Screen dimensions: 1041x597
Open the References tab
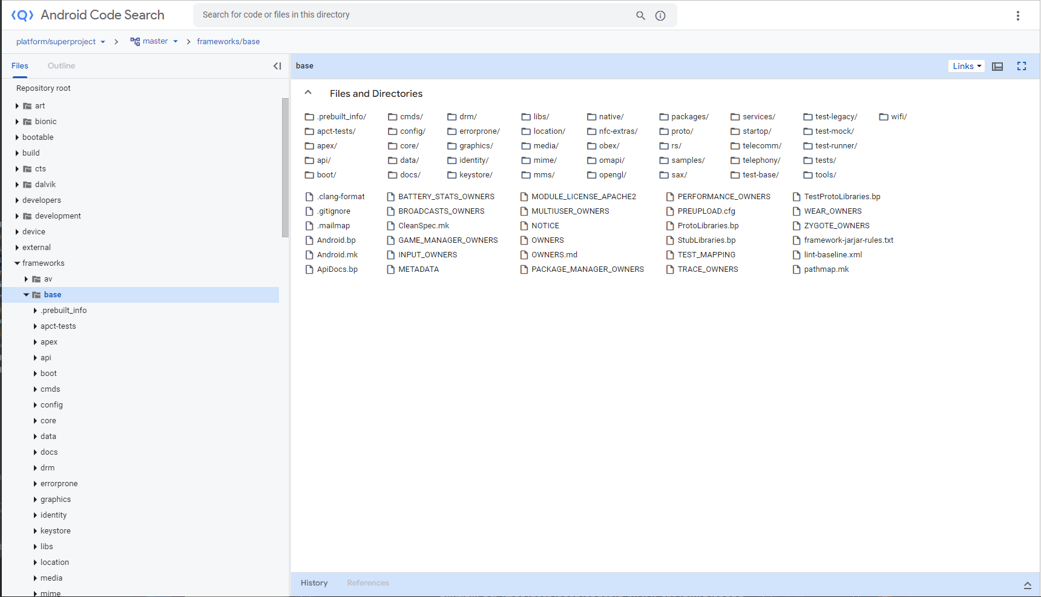(x=368, y=583)
